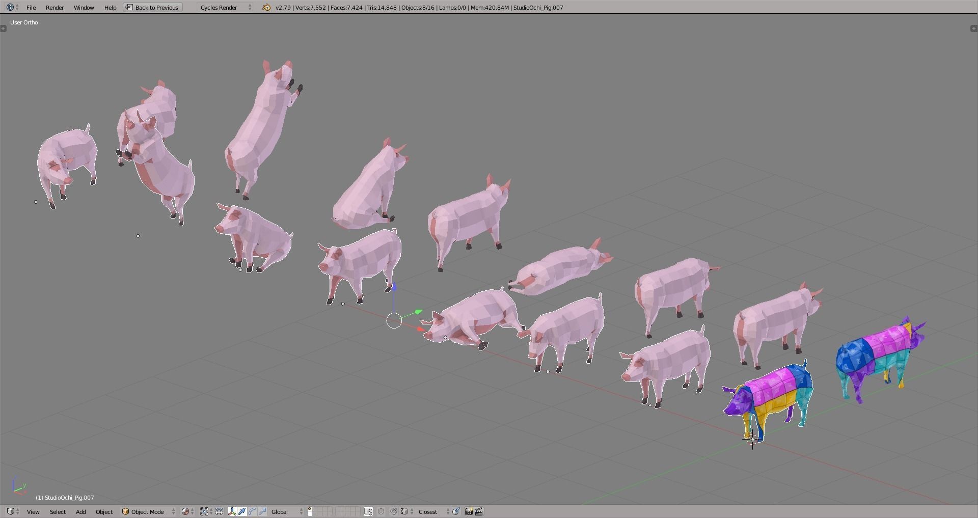Open the Closest snap target dropdown
978x518 pixels.
point(433,511)
